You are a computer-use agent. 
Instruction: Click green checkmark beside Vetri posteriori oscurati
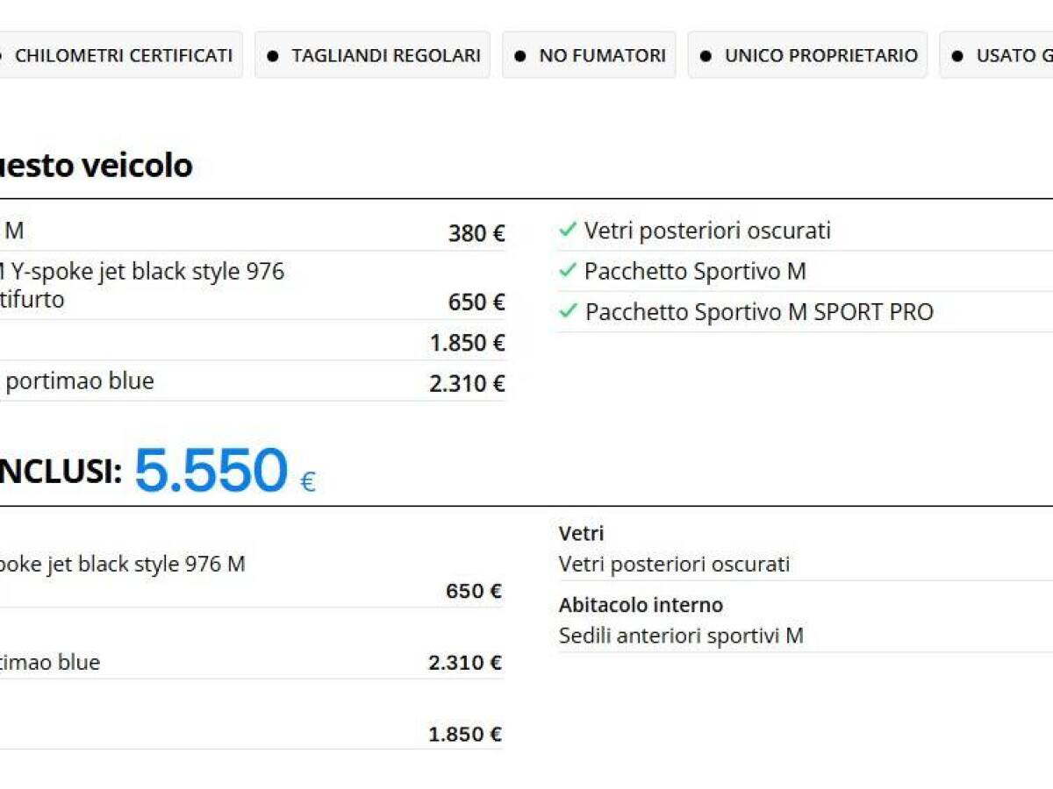click(568, 231)
